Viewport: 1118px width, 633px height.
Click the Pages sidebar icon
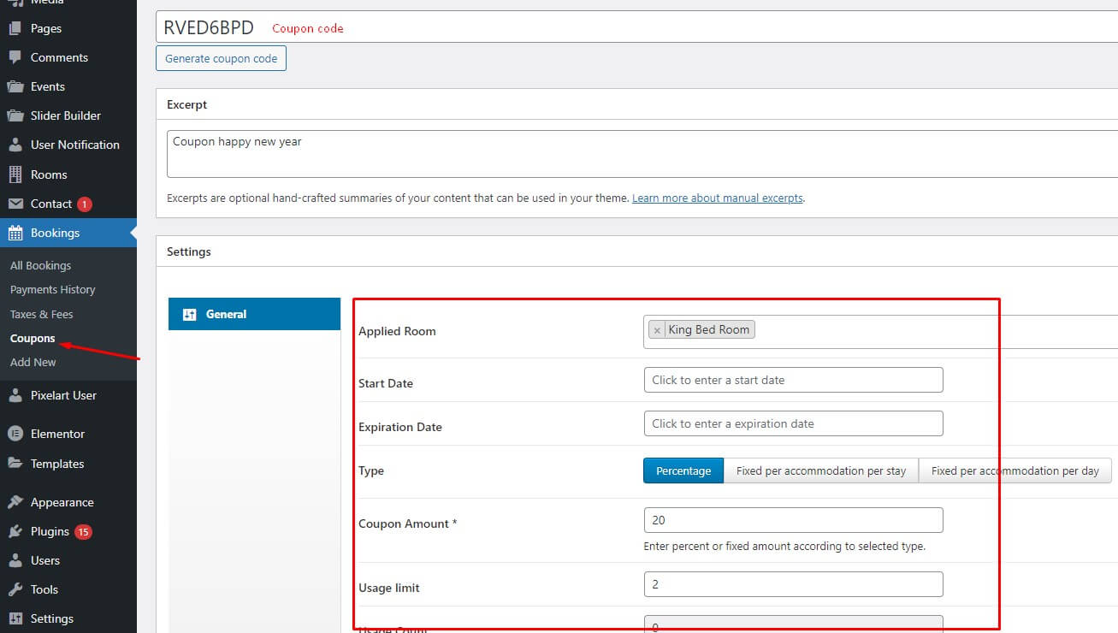pos(15,28)
